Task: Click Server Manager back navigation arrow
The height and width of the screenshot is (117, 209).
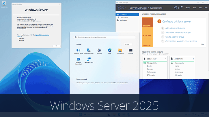Action: [119, 8]
